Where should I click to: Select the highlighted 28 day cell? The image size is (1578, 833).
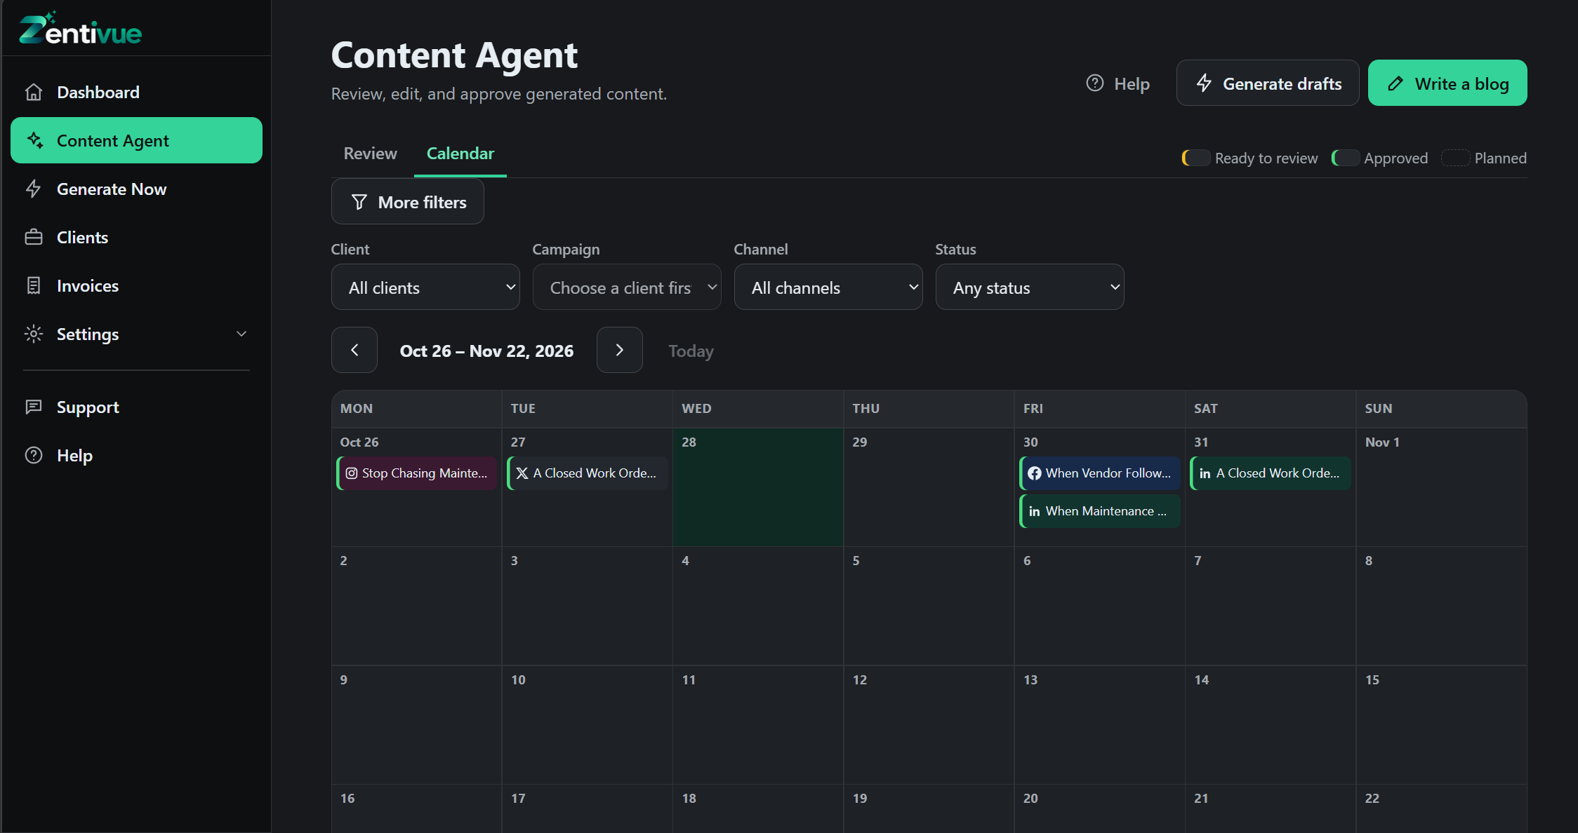coord(758,487)
